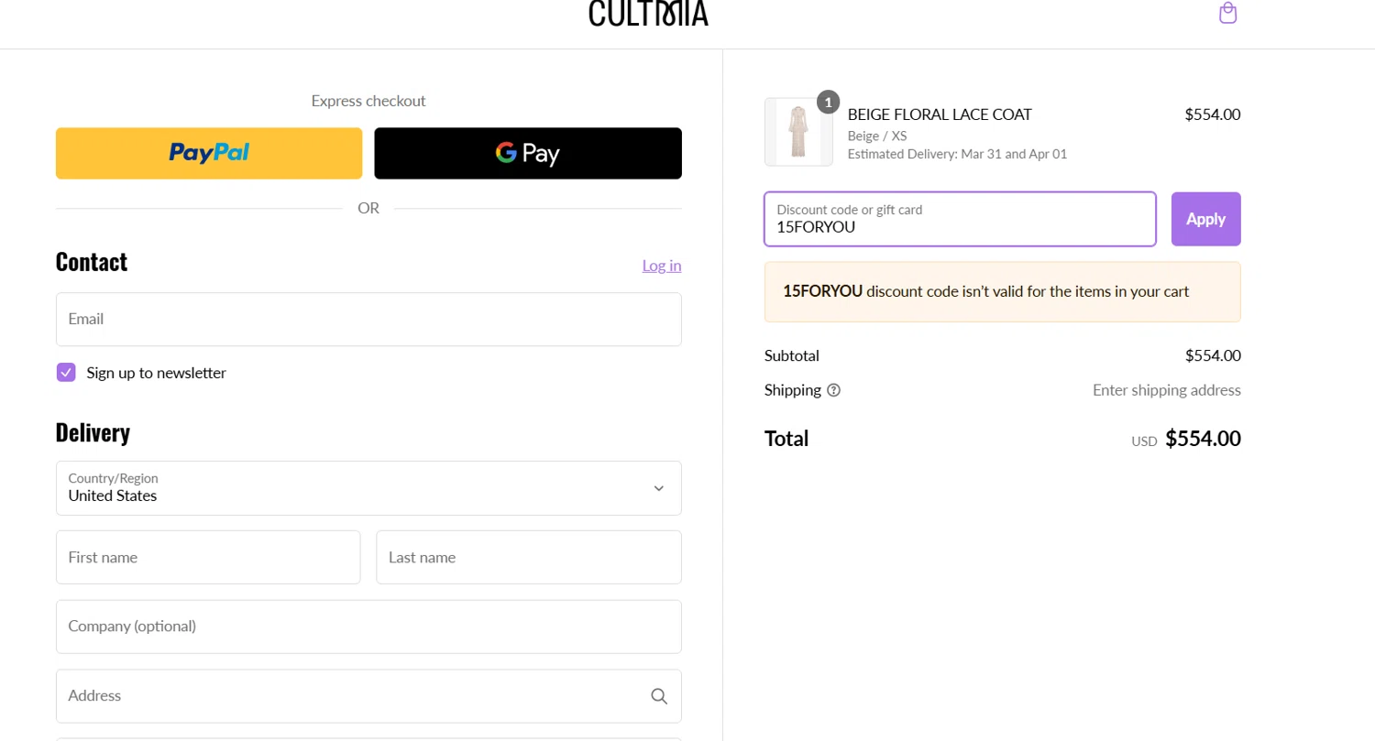
Task: Open the shopping bag icon
Action: (x=1227, y=13)
